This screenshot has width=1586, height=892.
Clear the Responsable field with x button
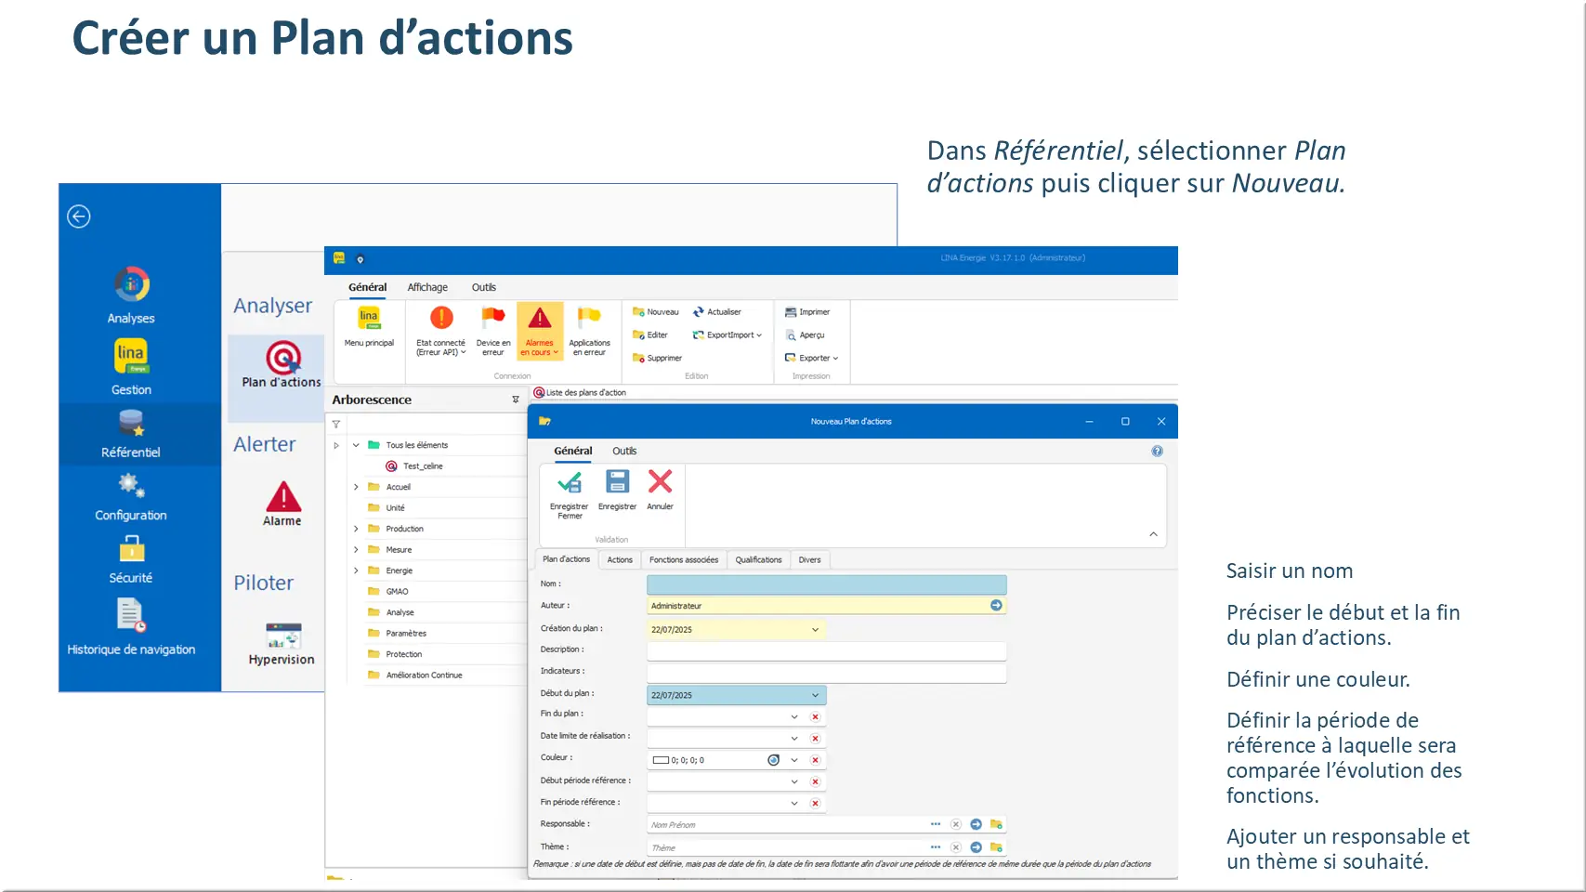pos(955,824)
